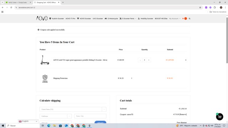Open the AOVO T1 Pro menu item
This screenshot has height=128, width=228.
click(71, 18)
